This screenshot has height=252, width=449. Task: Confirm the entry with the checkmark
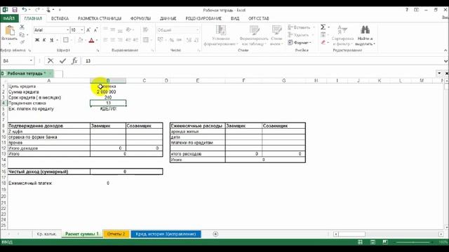[62, 61]
